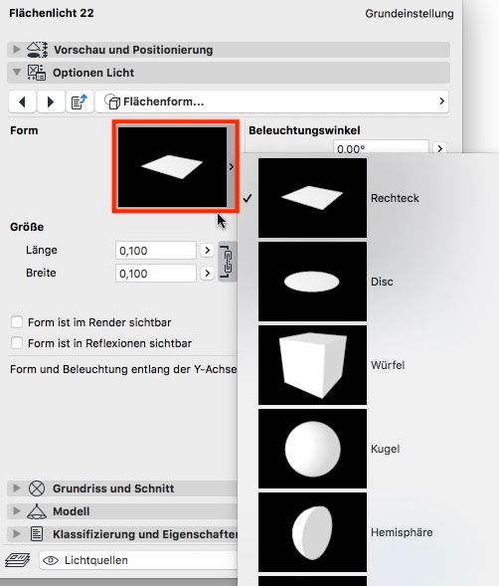Choose Kugel shape option

point(312,449)
